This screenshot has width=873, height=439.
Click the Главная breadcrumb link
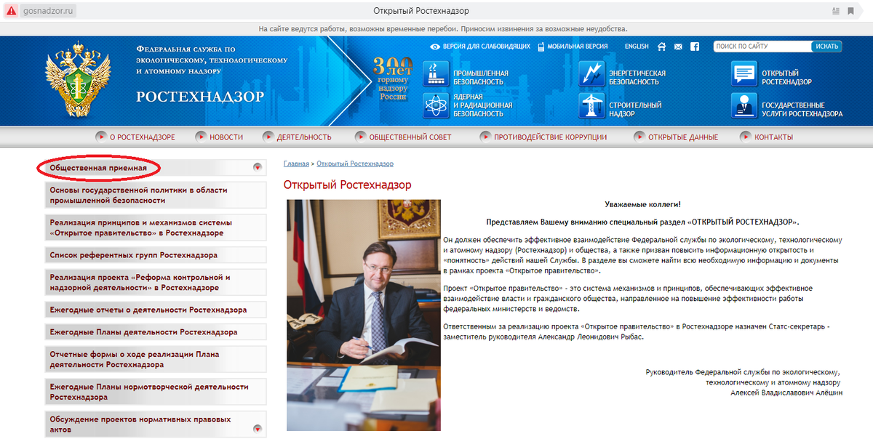click(x=296, y=164)
